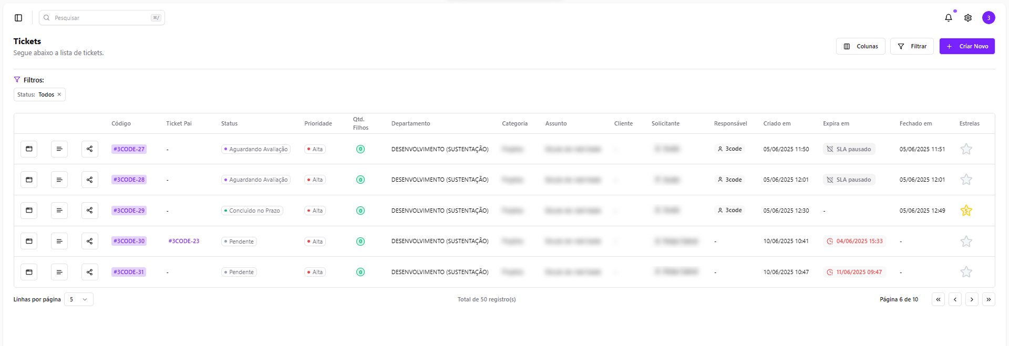This screenshot has height=346, width=1009.
Task: Open the rows per page dropdown
Action: pyautogui.click(x=79, y=299)
